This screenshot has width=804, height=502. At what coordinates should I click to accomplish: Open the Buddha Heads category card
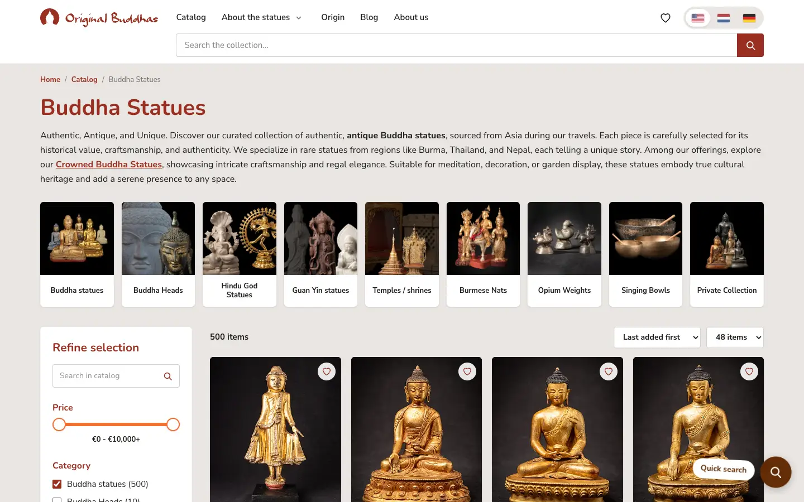coord(158,254)
